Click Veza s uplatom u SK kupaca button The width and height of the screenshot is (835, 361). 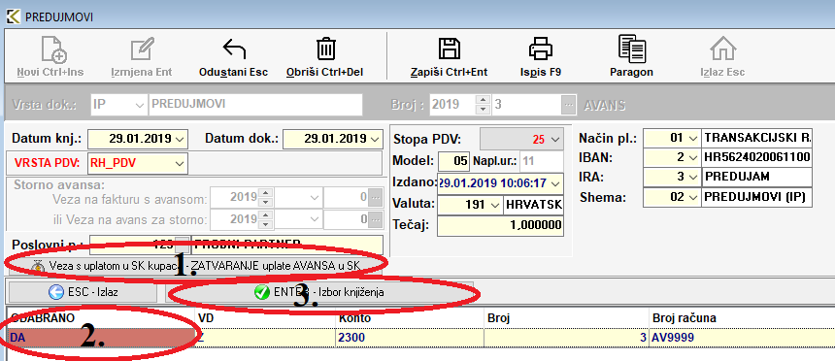coord(195,265)
